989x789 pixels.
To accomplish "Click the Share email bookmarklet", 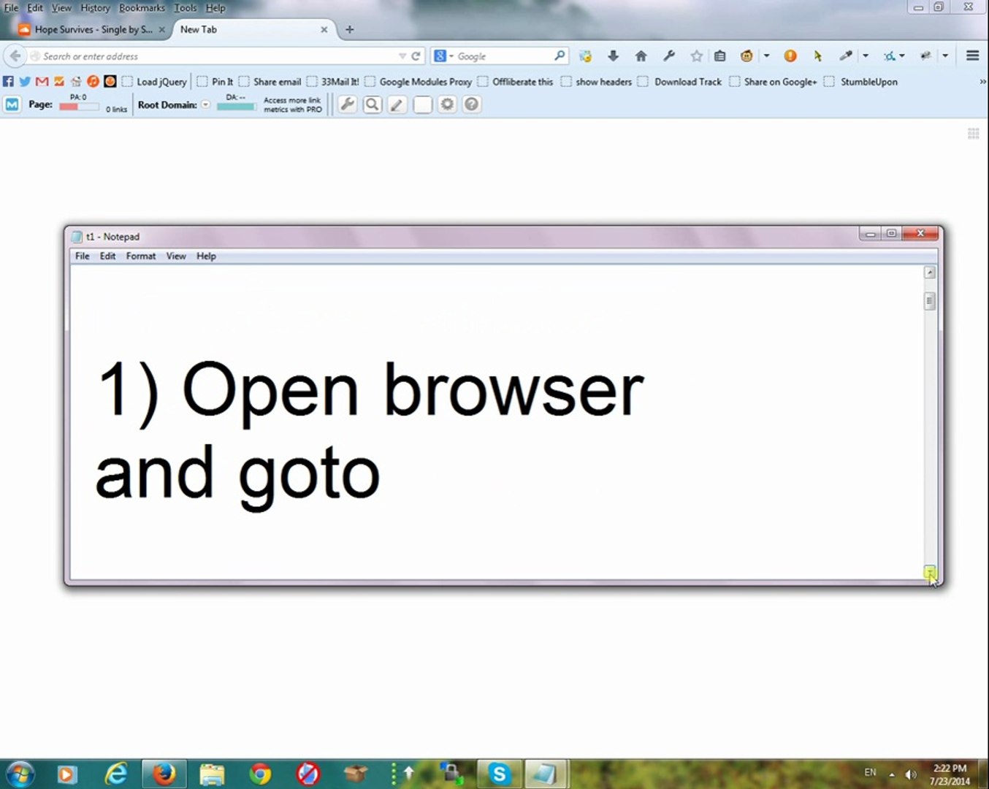I will click(x=270, y=82).
